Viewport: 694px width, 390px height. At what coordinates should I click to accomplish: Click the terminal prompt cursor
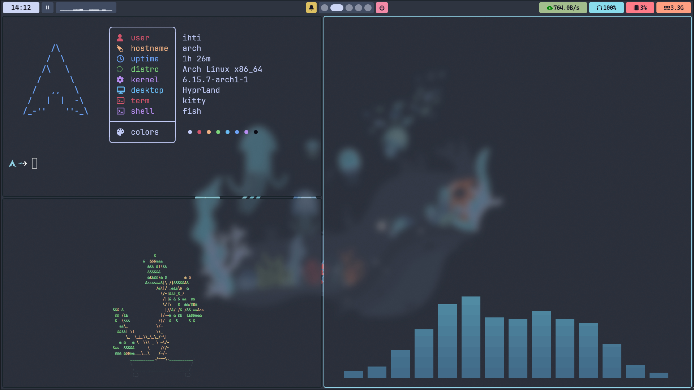(x=35, y=164)
